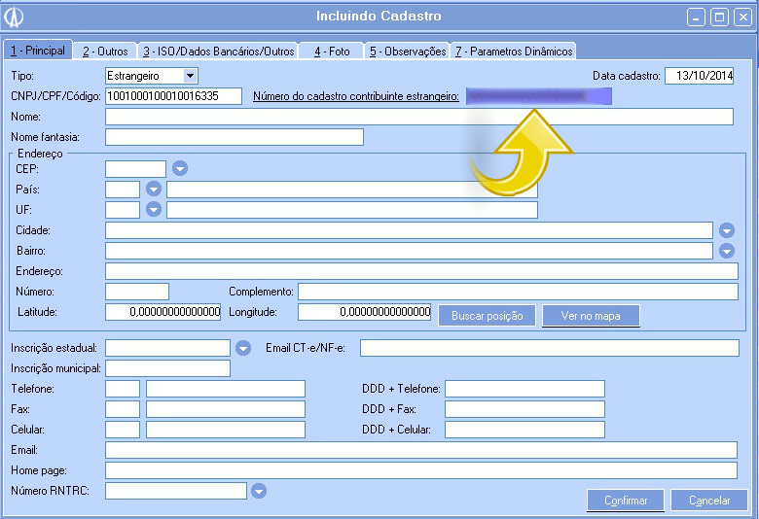This screenshot has width=759, height=519.
Task: Select the 5 - Observações tab
Action: click(x=407, y=51)
